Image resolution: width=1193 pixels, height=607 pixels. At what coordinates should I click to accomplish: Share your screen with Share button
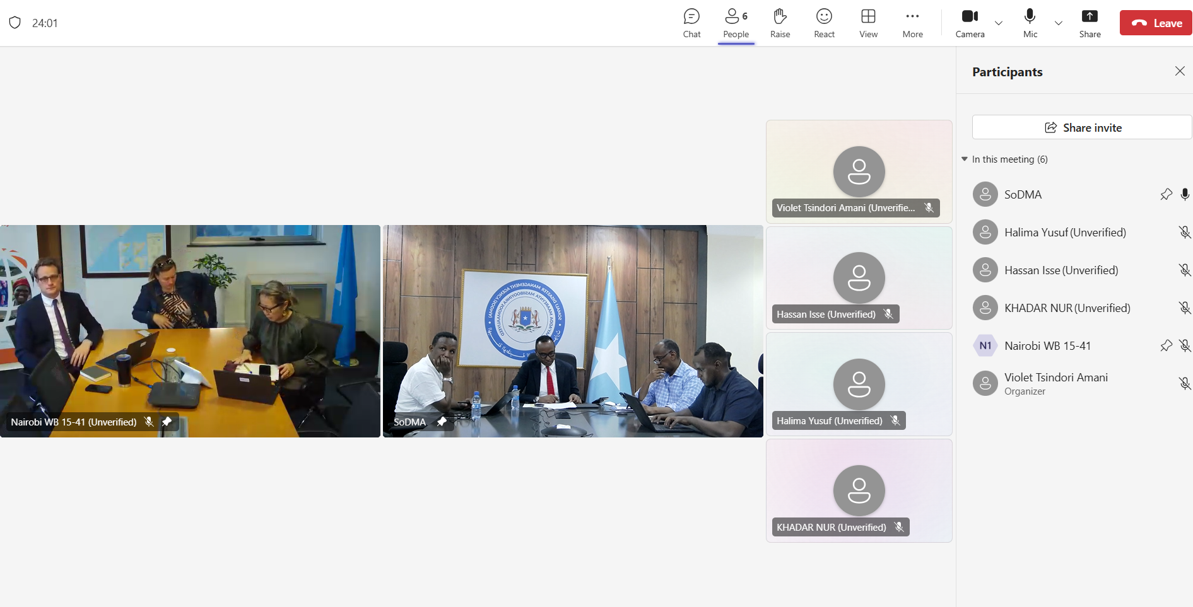[1090, 23]
